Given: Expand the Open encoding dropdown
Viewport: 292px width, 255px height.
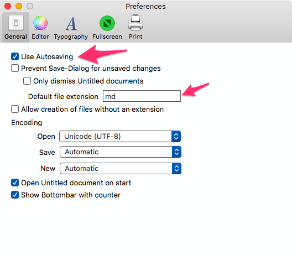Looking at the screenshot, I should pyautogui.click(x=120, y=136).
